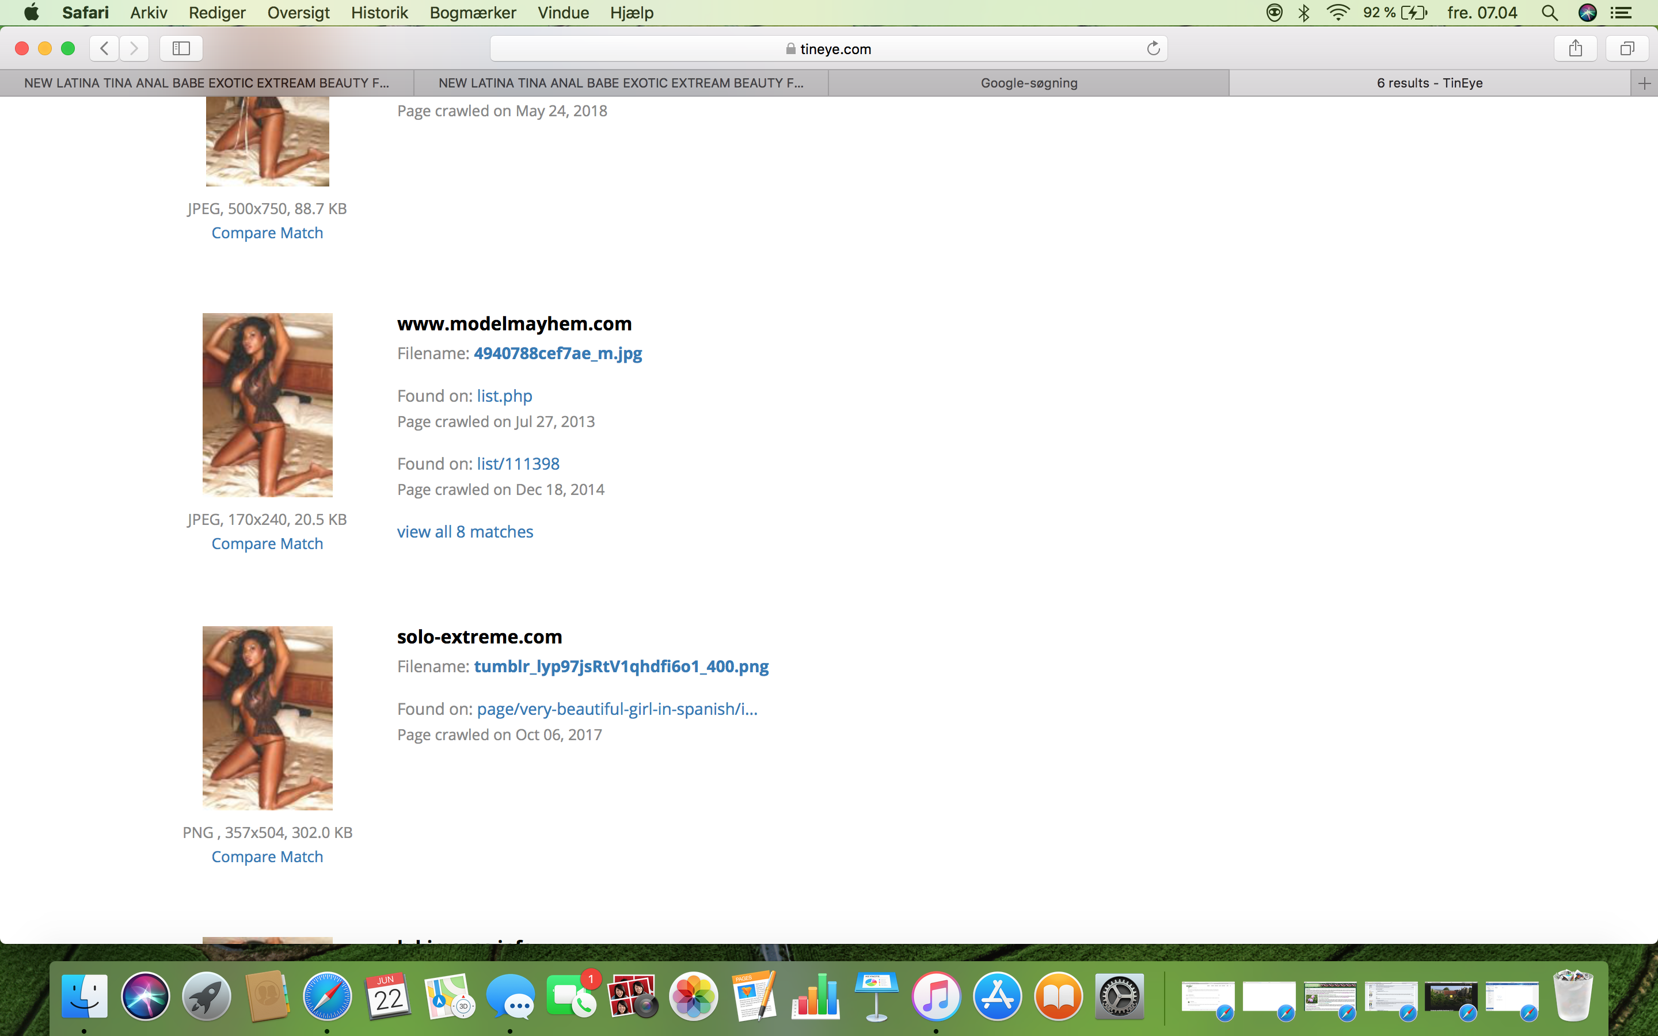The image size is (1658, 1036).
Task: Open the Rediger menu
Action: tap(217, 12)
